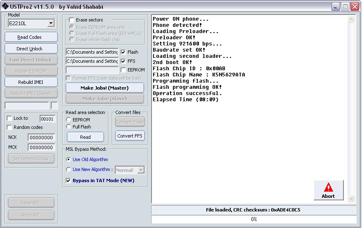Screen dimensions: 362x228
Task: Check the EEPROM file checkbox
Action: 123,70
